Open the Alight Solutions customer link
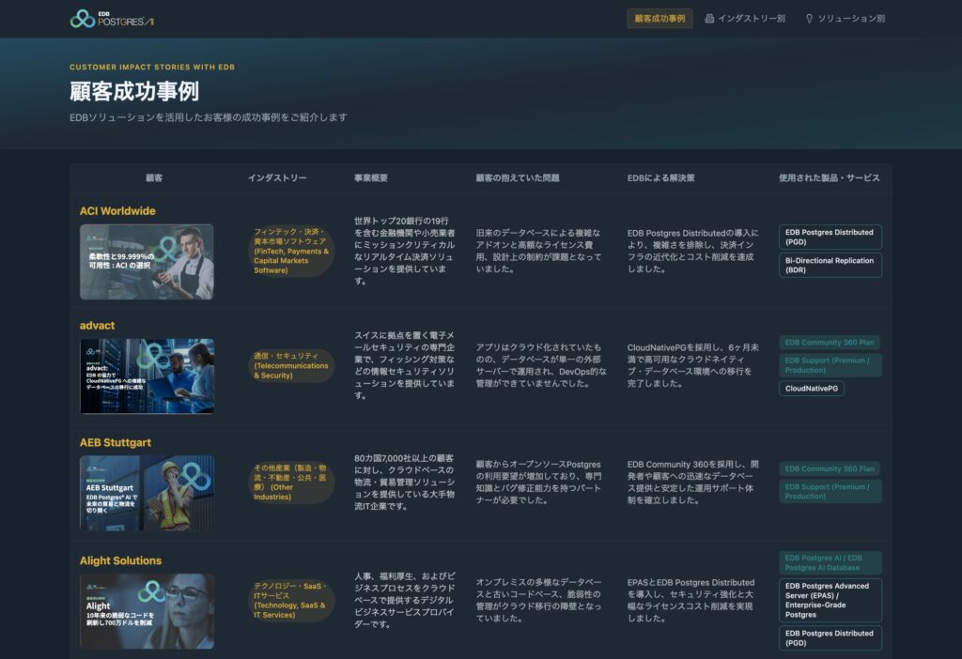The width and height of the screenshot is (962, 659). (x=120, y=560)
